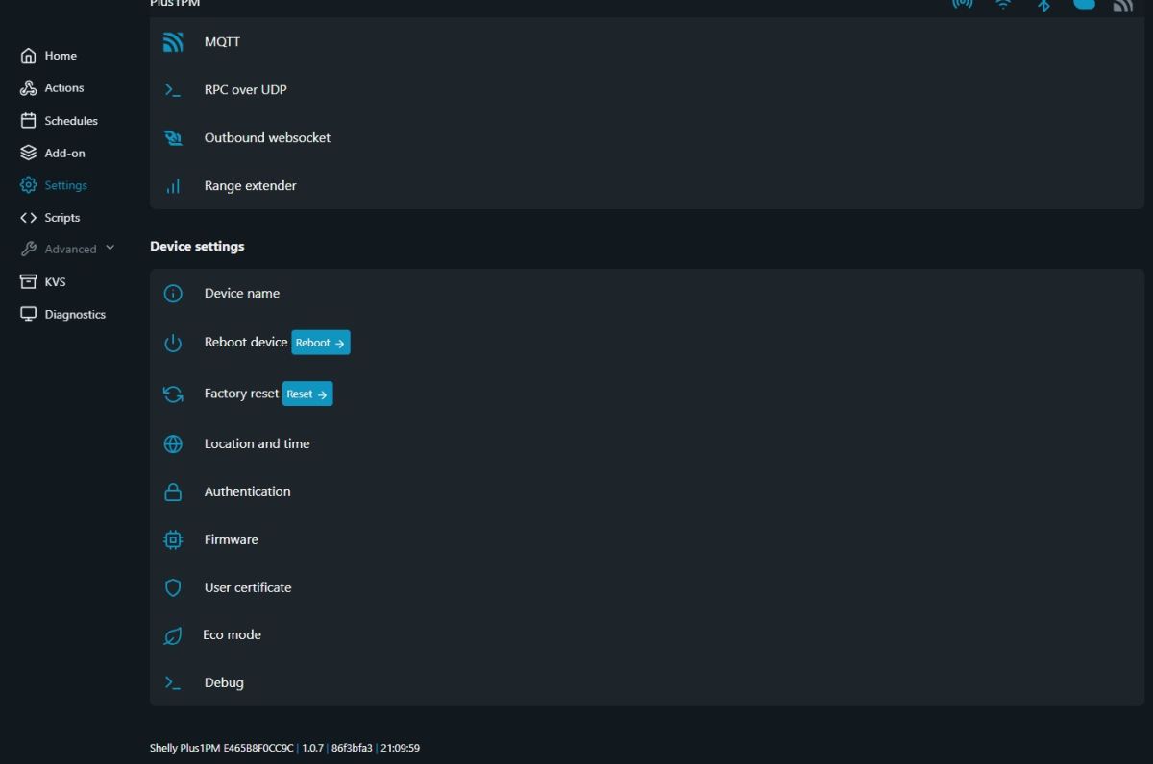Go to Home in the sidebar
The width and height of the screenshot is (1153, 764).
tap(60, 56)
